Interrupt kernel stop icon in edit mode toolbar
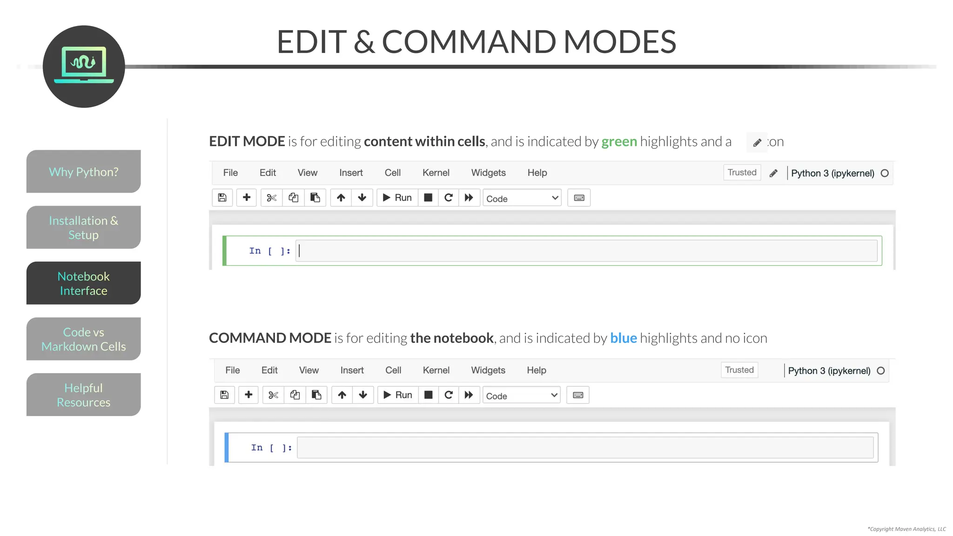953x536 pixels. click(428, 198)
